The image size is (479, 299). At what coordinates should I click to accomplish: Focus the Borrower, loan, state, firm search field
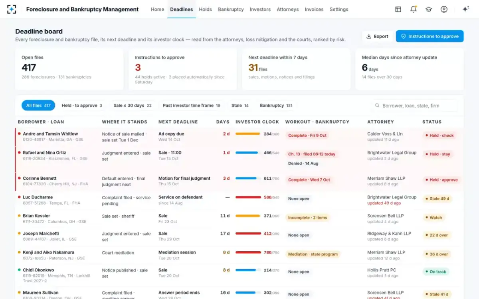pos(416,106)
